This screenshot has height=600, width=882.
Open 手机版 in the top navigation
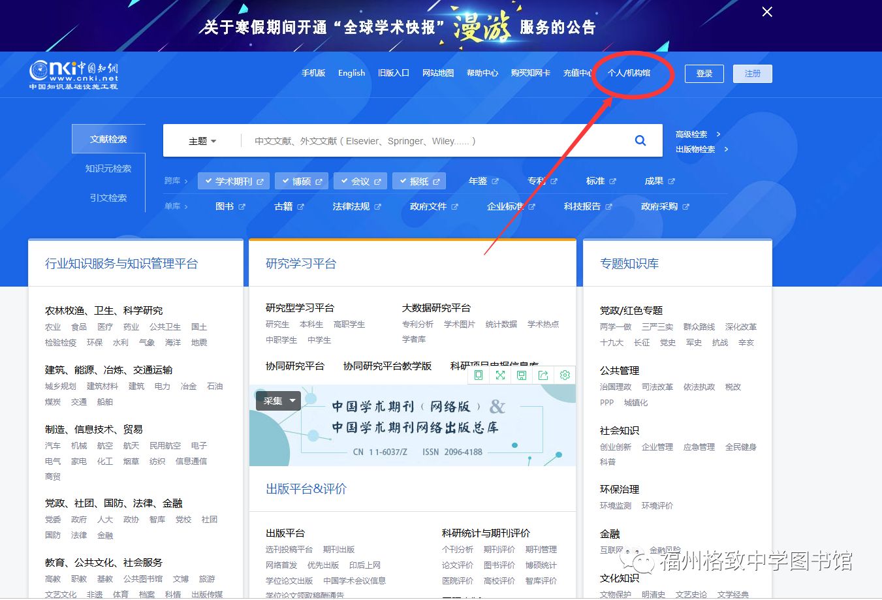[313, 73]
